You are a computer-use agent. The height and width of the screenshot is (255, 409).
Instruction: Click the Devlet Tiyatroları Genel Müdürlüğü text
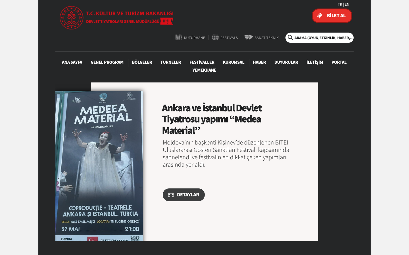[x=123, y=22]
